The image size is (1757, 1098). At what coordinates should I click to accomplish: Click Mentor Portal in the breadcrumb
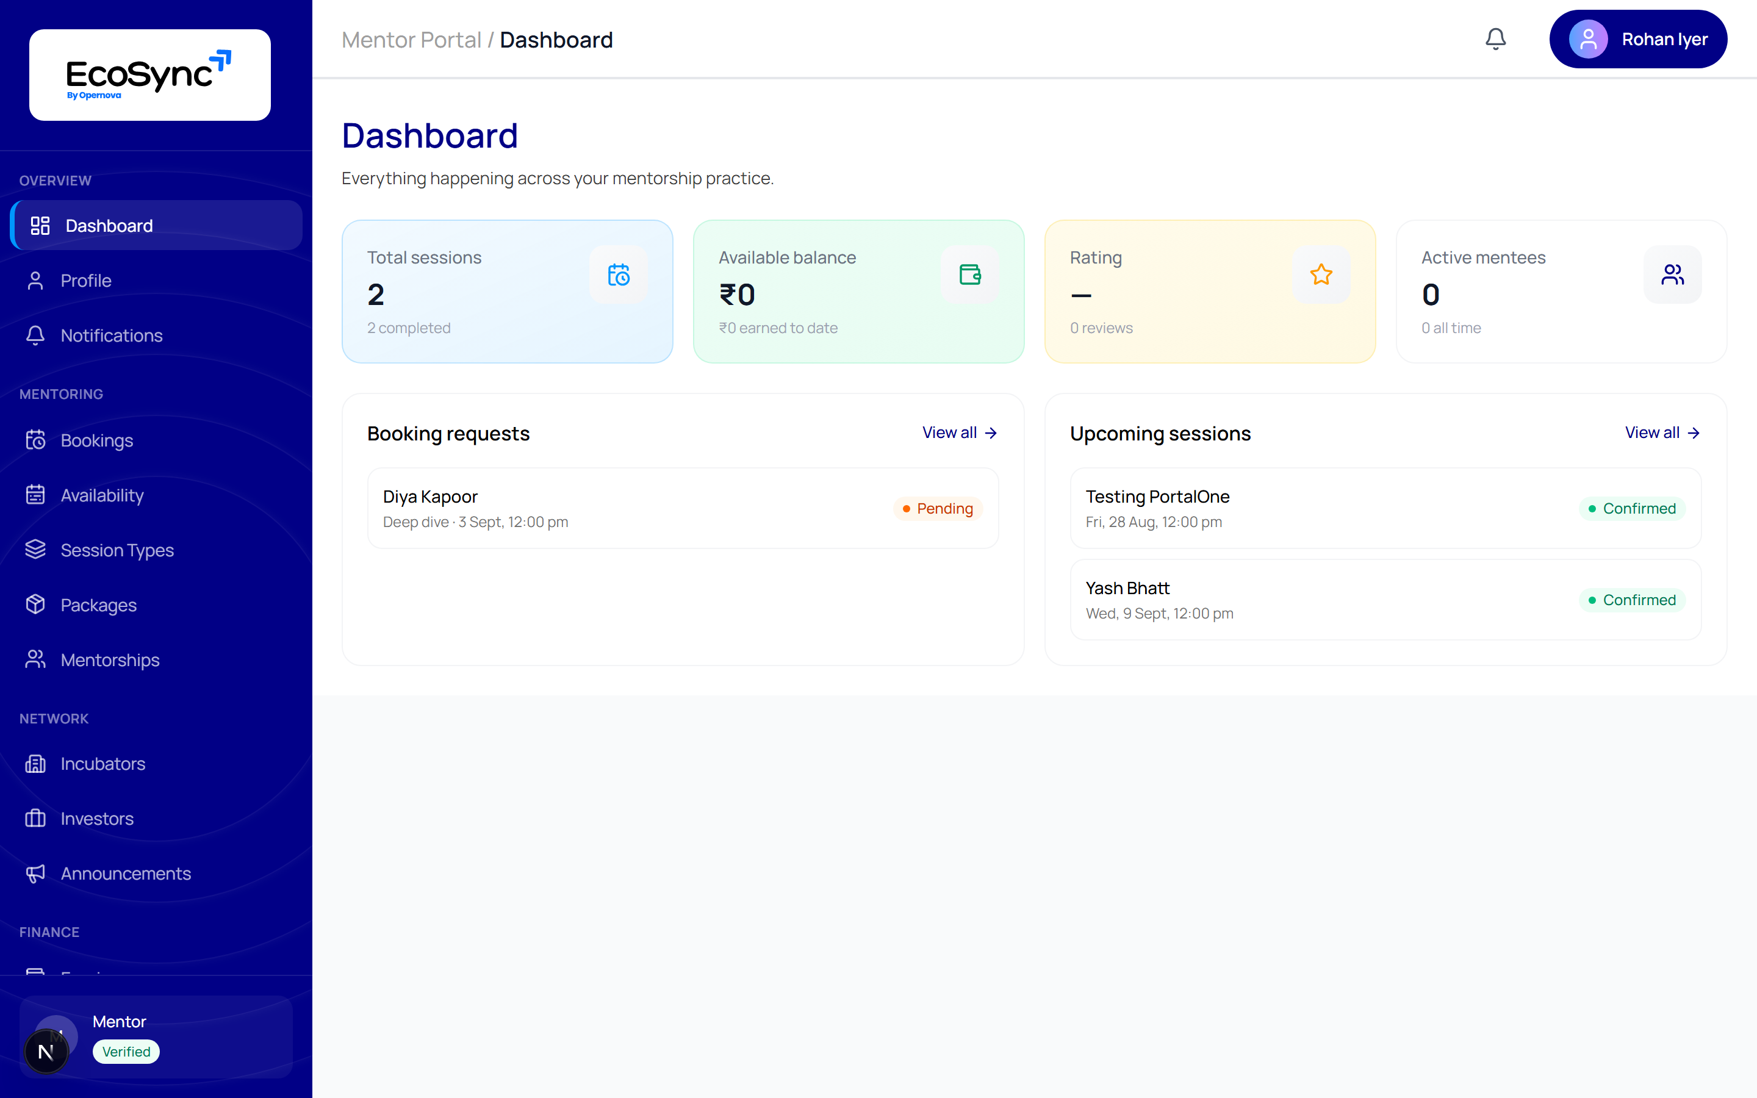[412, 40]
